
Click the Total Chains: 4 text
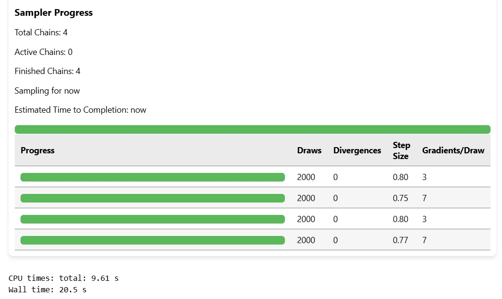pos(41,32)
